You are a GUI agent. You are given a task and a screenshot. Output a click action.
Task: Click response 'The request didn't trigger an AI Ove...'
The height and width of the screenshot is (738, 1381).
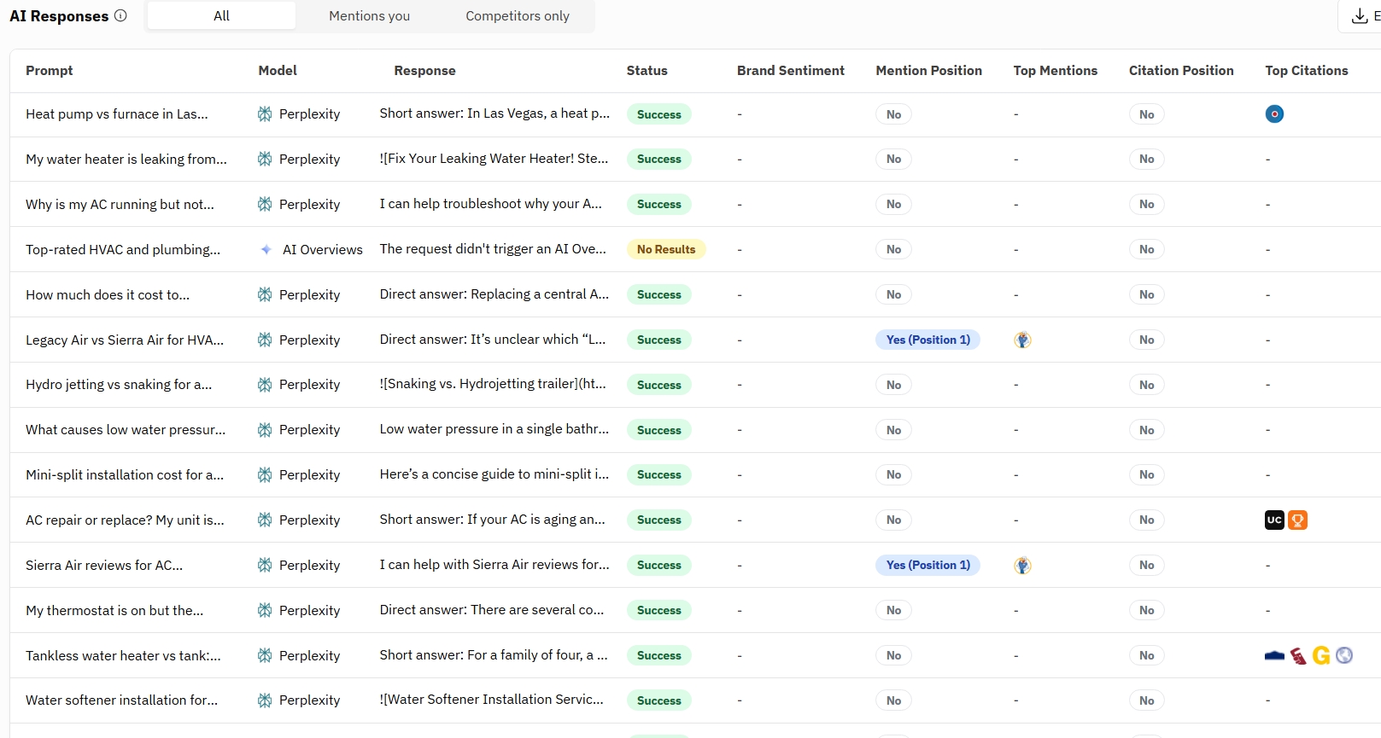(493, 249)
